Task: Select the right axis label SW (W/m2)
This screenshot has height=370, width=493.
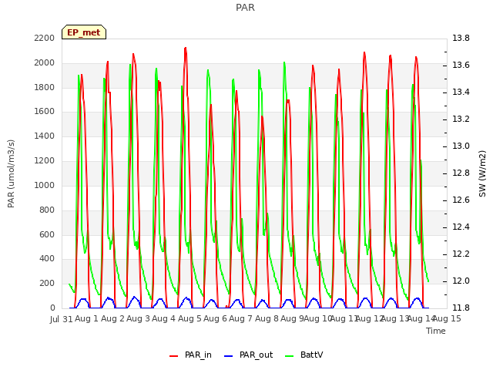Action: [x=482, y=173]
